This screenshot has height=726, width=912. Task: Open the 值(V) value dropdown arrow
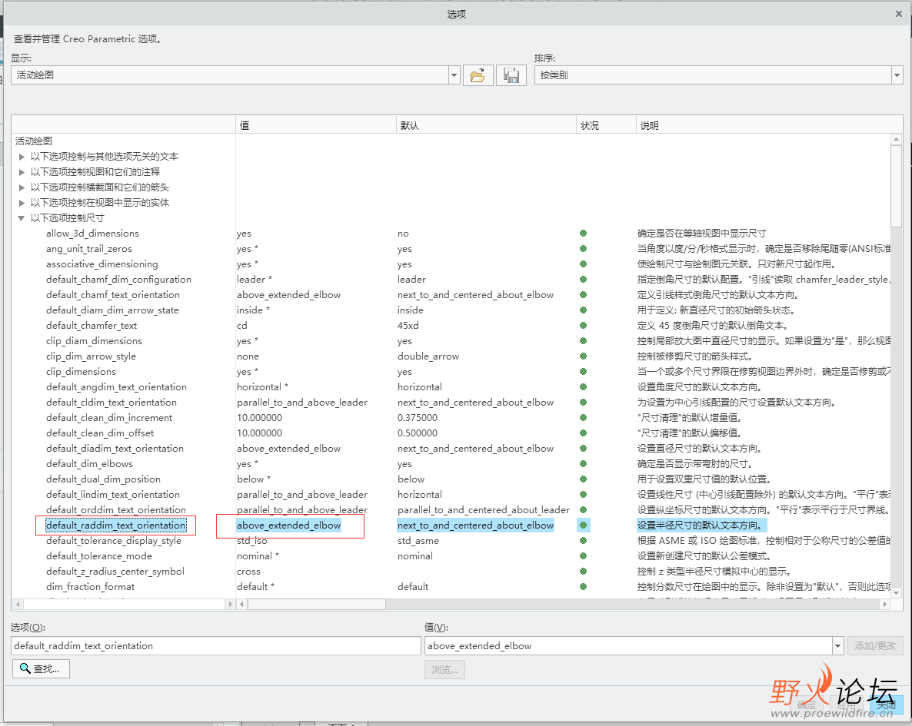837,646
